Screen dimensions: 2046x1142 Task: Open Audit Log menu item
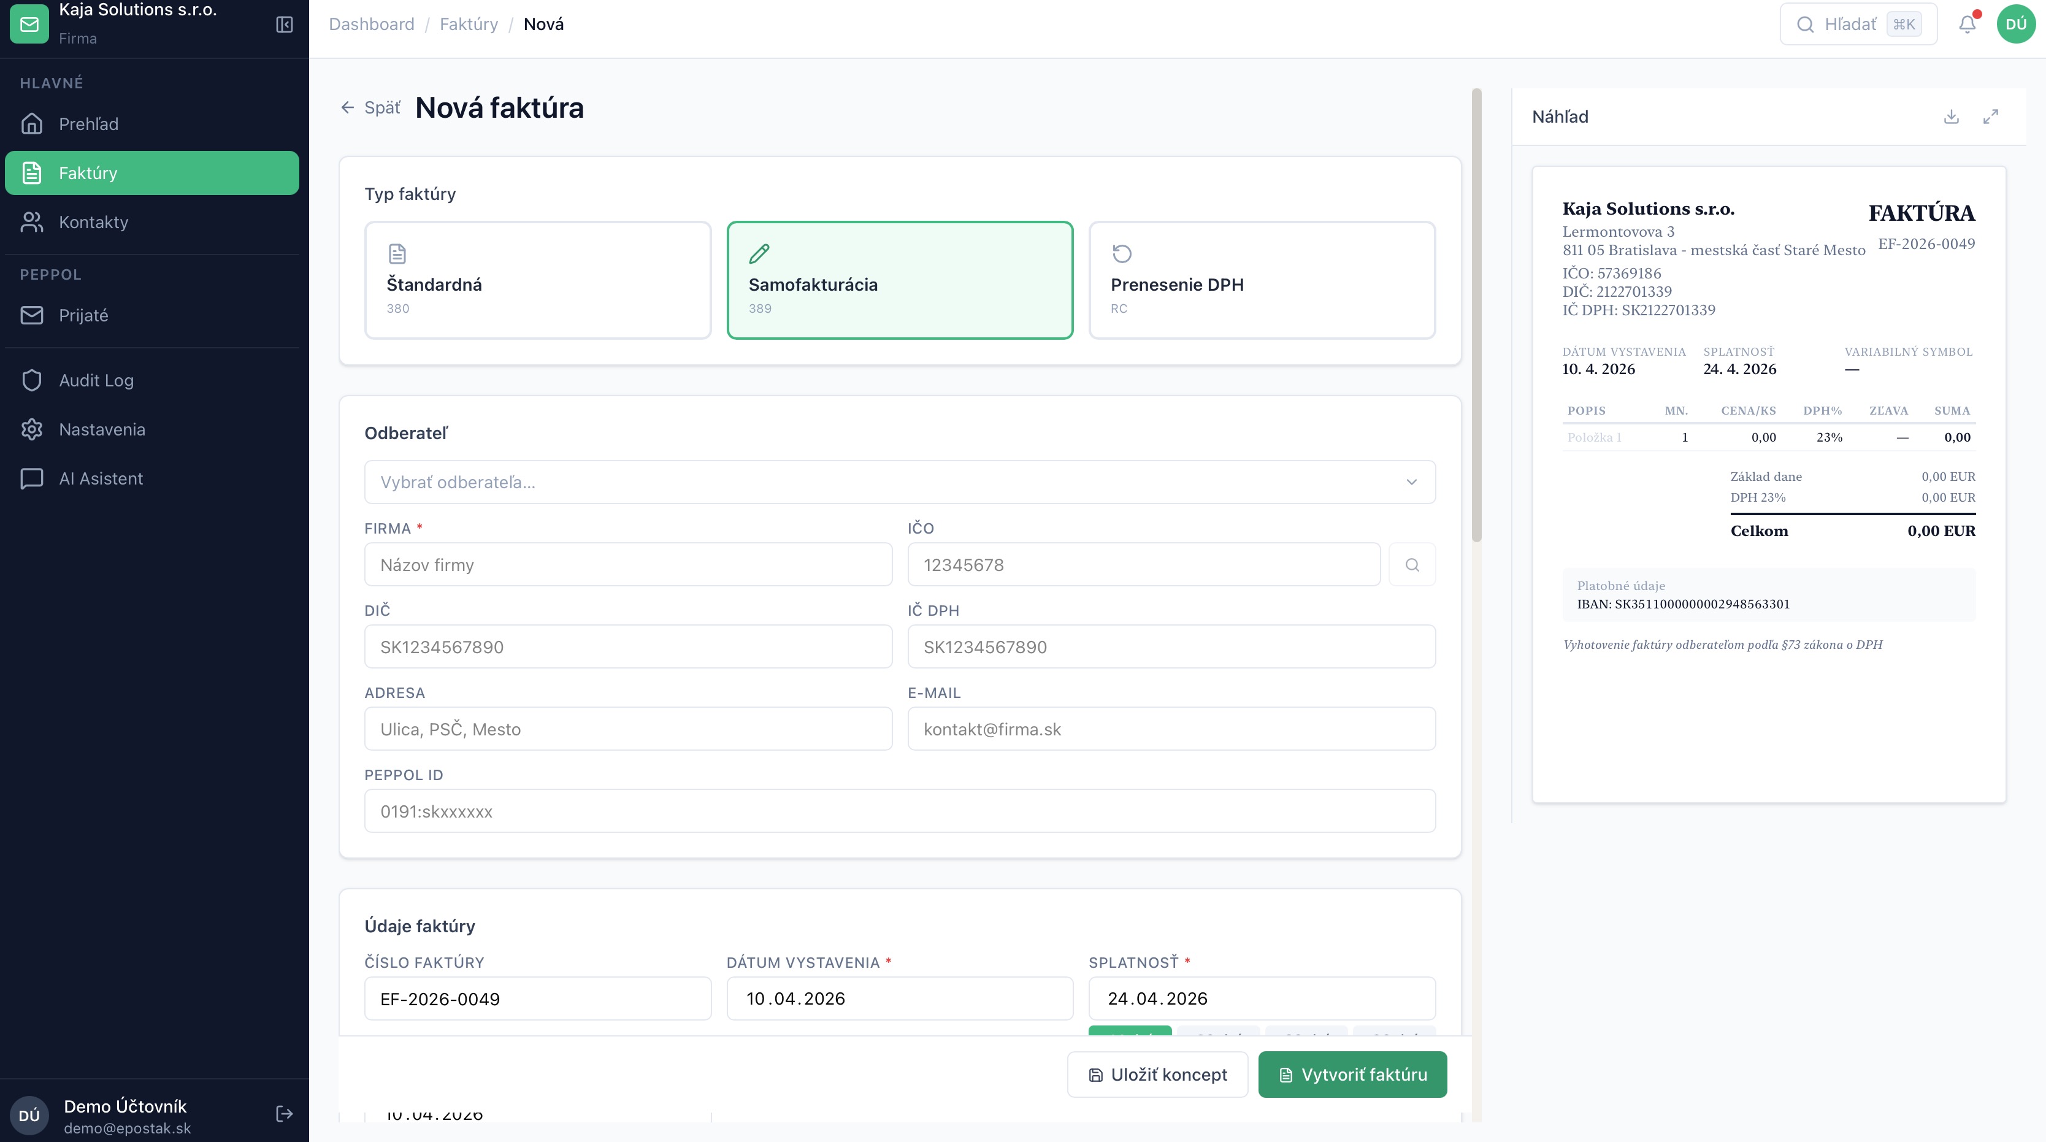point(96,380)
